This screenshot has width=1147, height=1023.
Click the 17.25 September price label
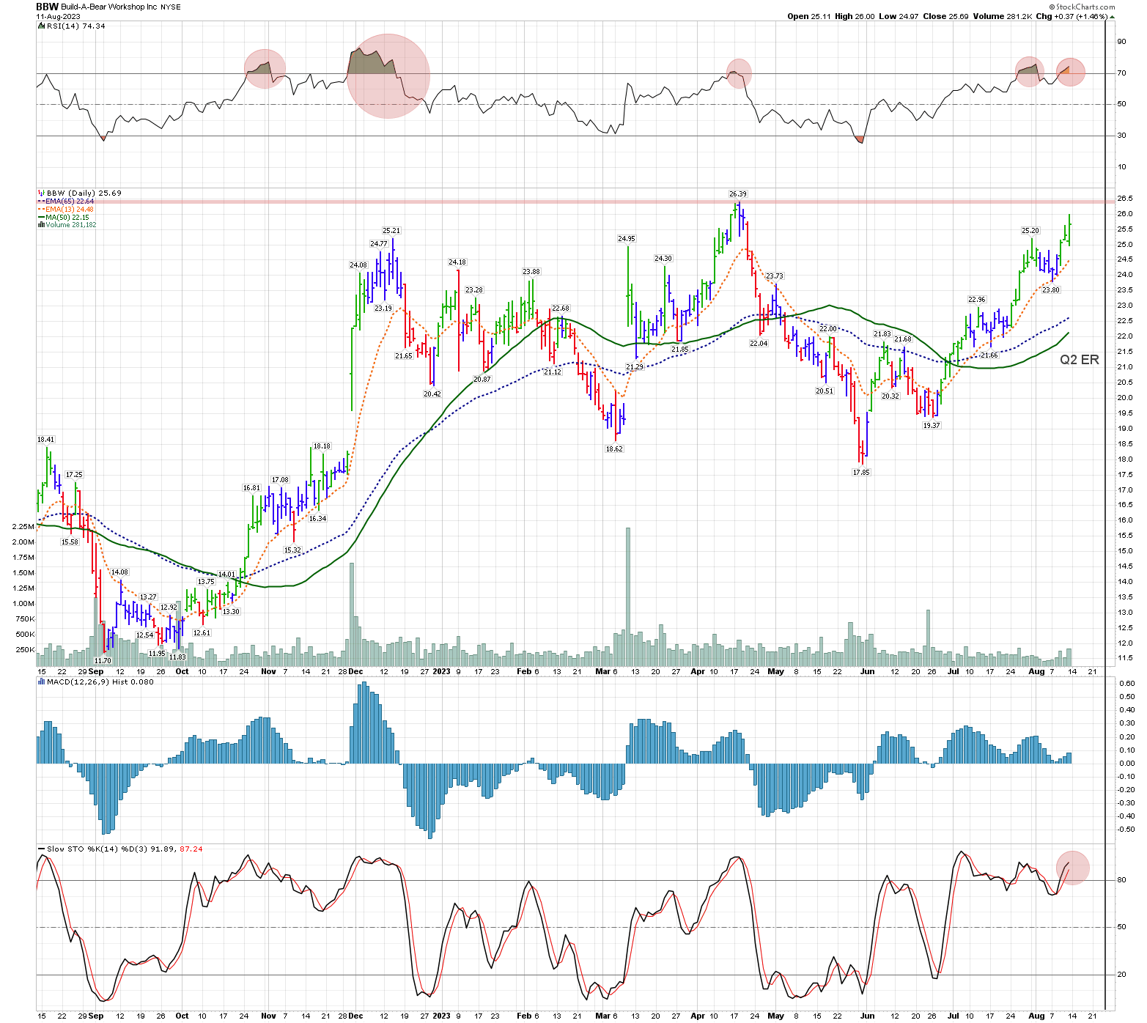tap(74, 474)
